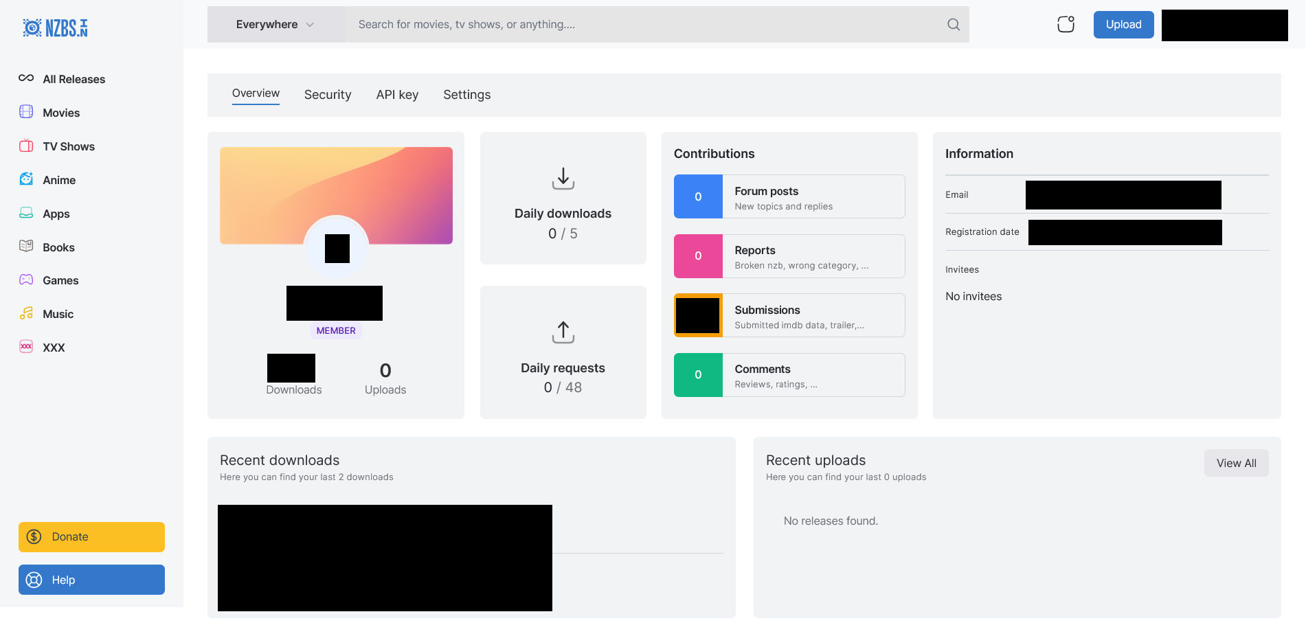Click the 'No invitees' text

tap(973, 296)
